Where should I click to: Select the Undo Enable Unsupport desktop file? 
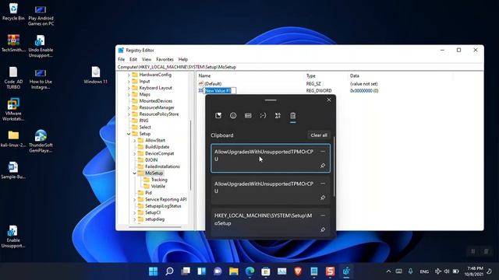coord(41,46)
